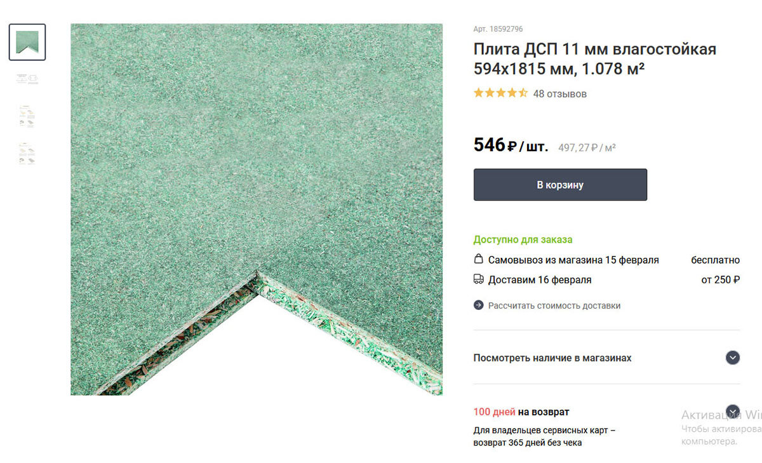Click the article number Арт. 18592796
Screen dimensions: 762x463
(x=498, y=29)
